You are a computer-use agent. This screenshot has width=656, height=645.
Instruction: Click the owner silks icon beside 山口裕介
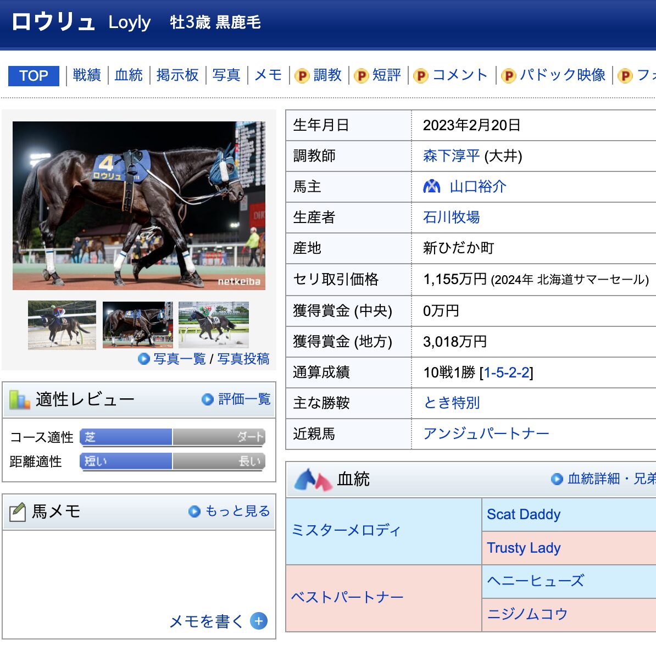click(431, 186)
